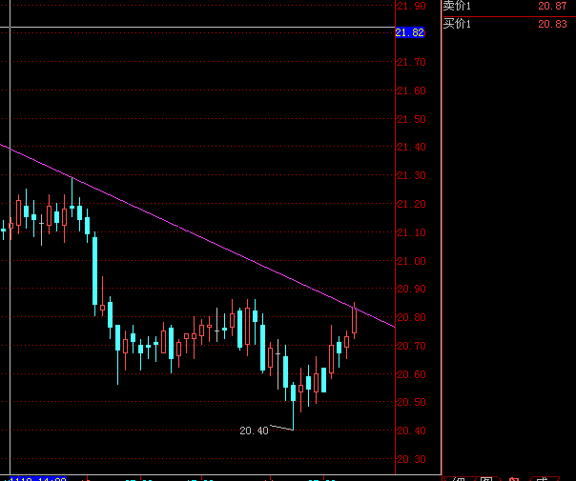Select the magenta descending trend line

point(197,235)
